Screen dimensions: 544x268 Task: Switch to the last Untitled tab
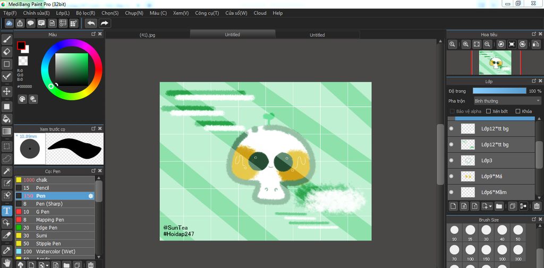[x=317, y=35]
